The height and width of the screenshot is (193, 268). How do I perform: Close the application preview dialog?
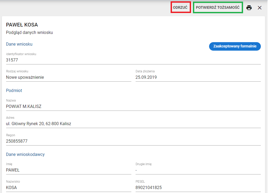pyautogui.click(x=260, y=8)
